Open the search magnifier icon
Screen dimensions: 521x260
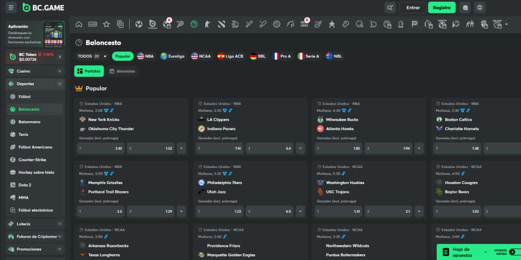(x=390, y=7)
